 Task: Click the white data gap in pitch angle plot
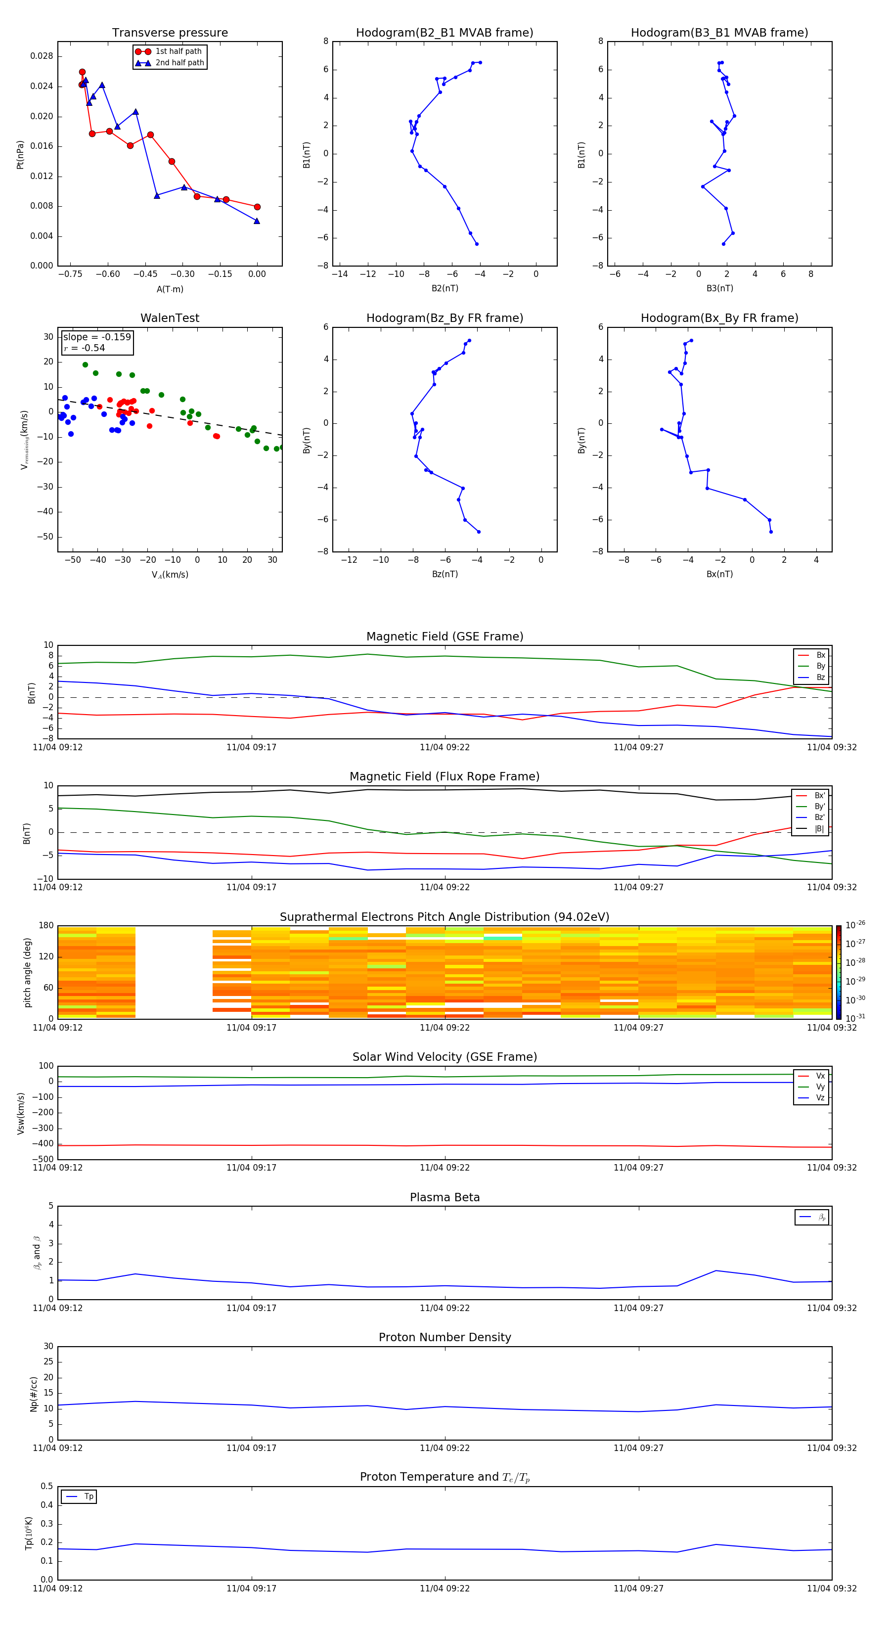(x=174, y=972)
